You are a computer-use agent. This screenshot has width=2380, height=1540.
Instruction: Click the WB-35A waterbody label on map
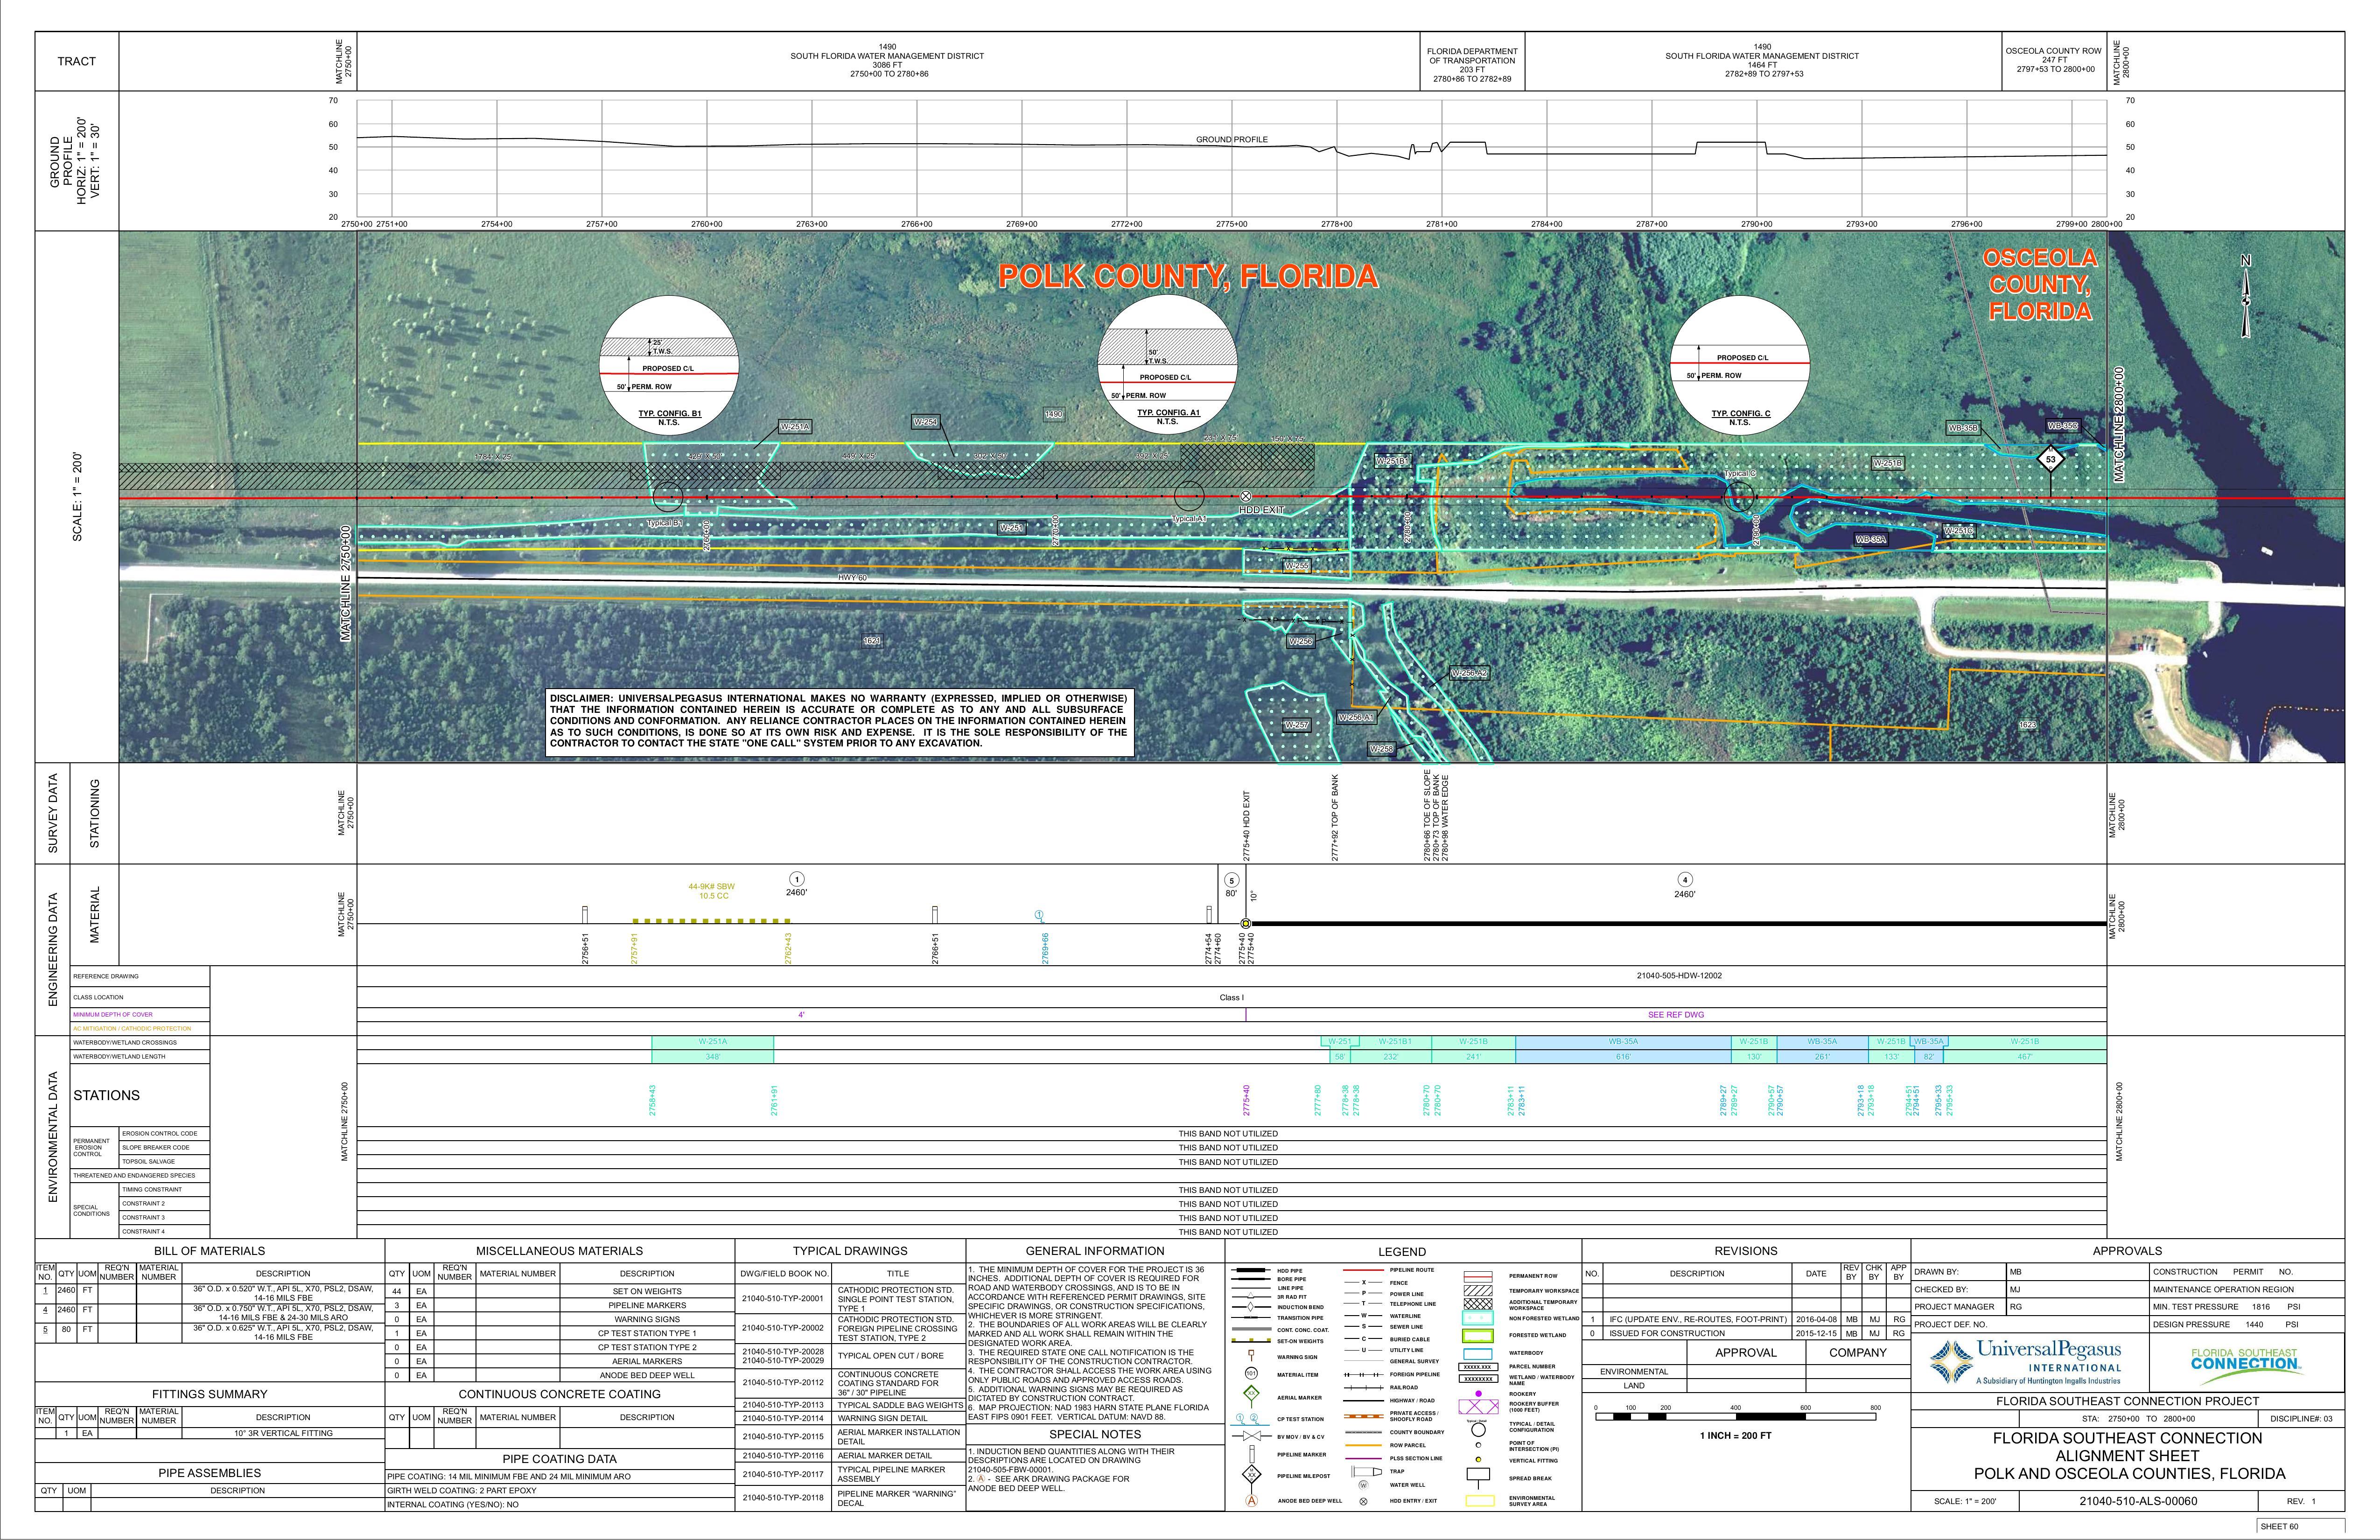pyautogui.click(x=1871, y=540)
